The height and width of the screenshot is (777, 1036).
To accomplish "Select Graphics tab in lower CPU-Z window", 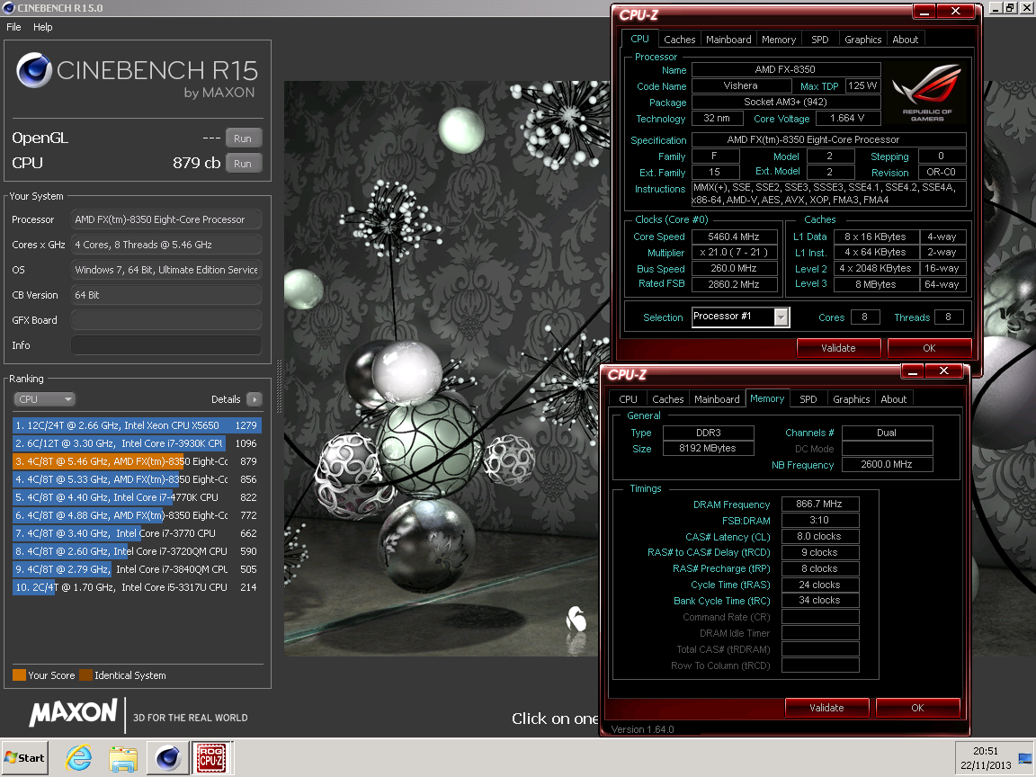I will [851, 399].
